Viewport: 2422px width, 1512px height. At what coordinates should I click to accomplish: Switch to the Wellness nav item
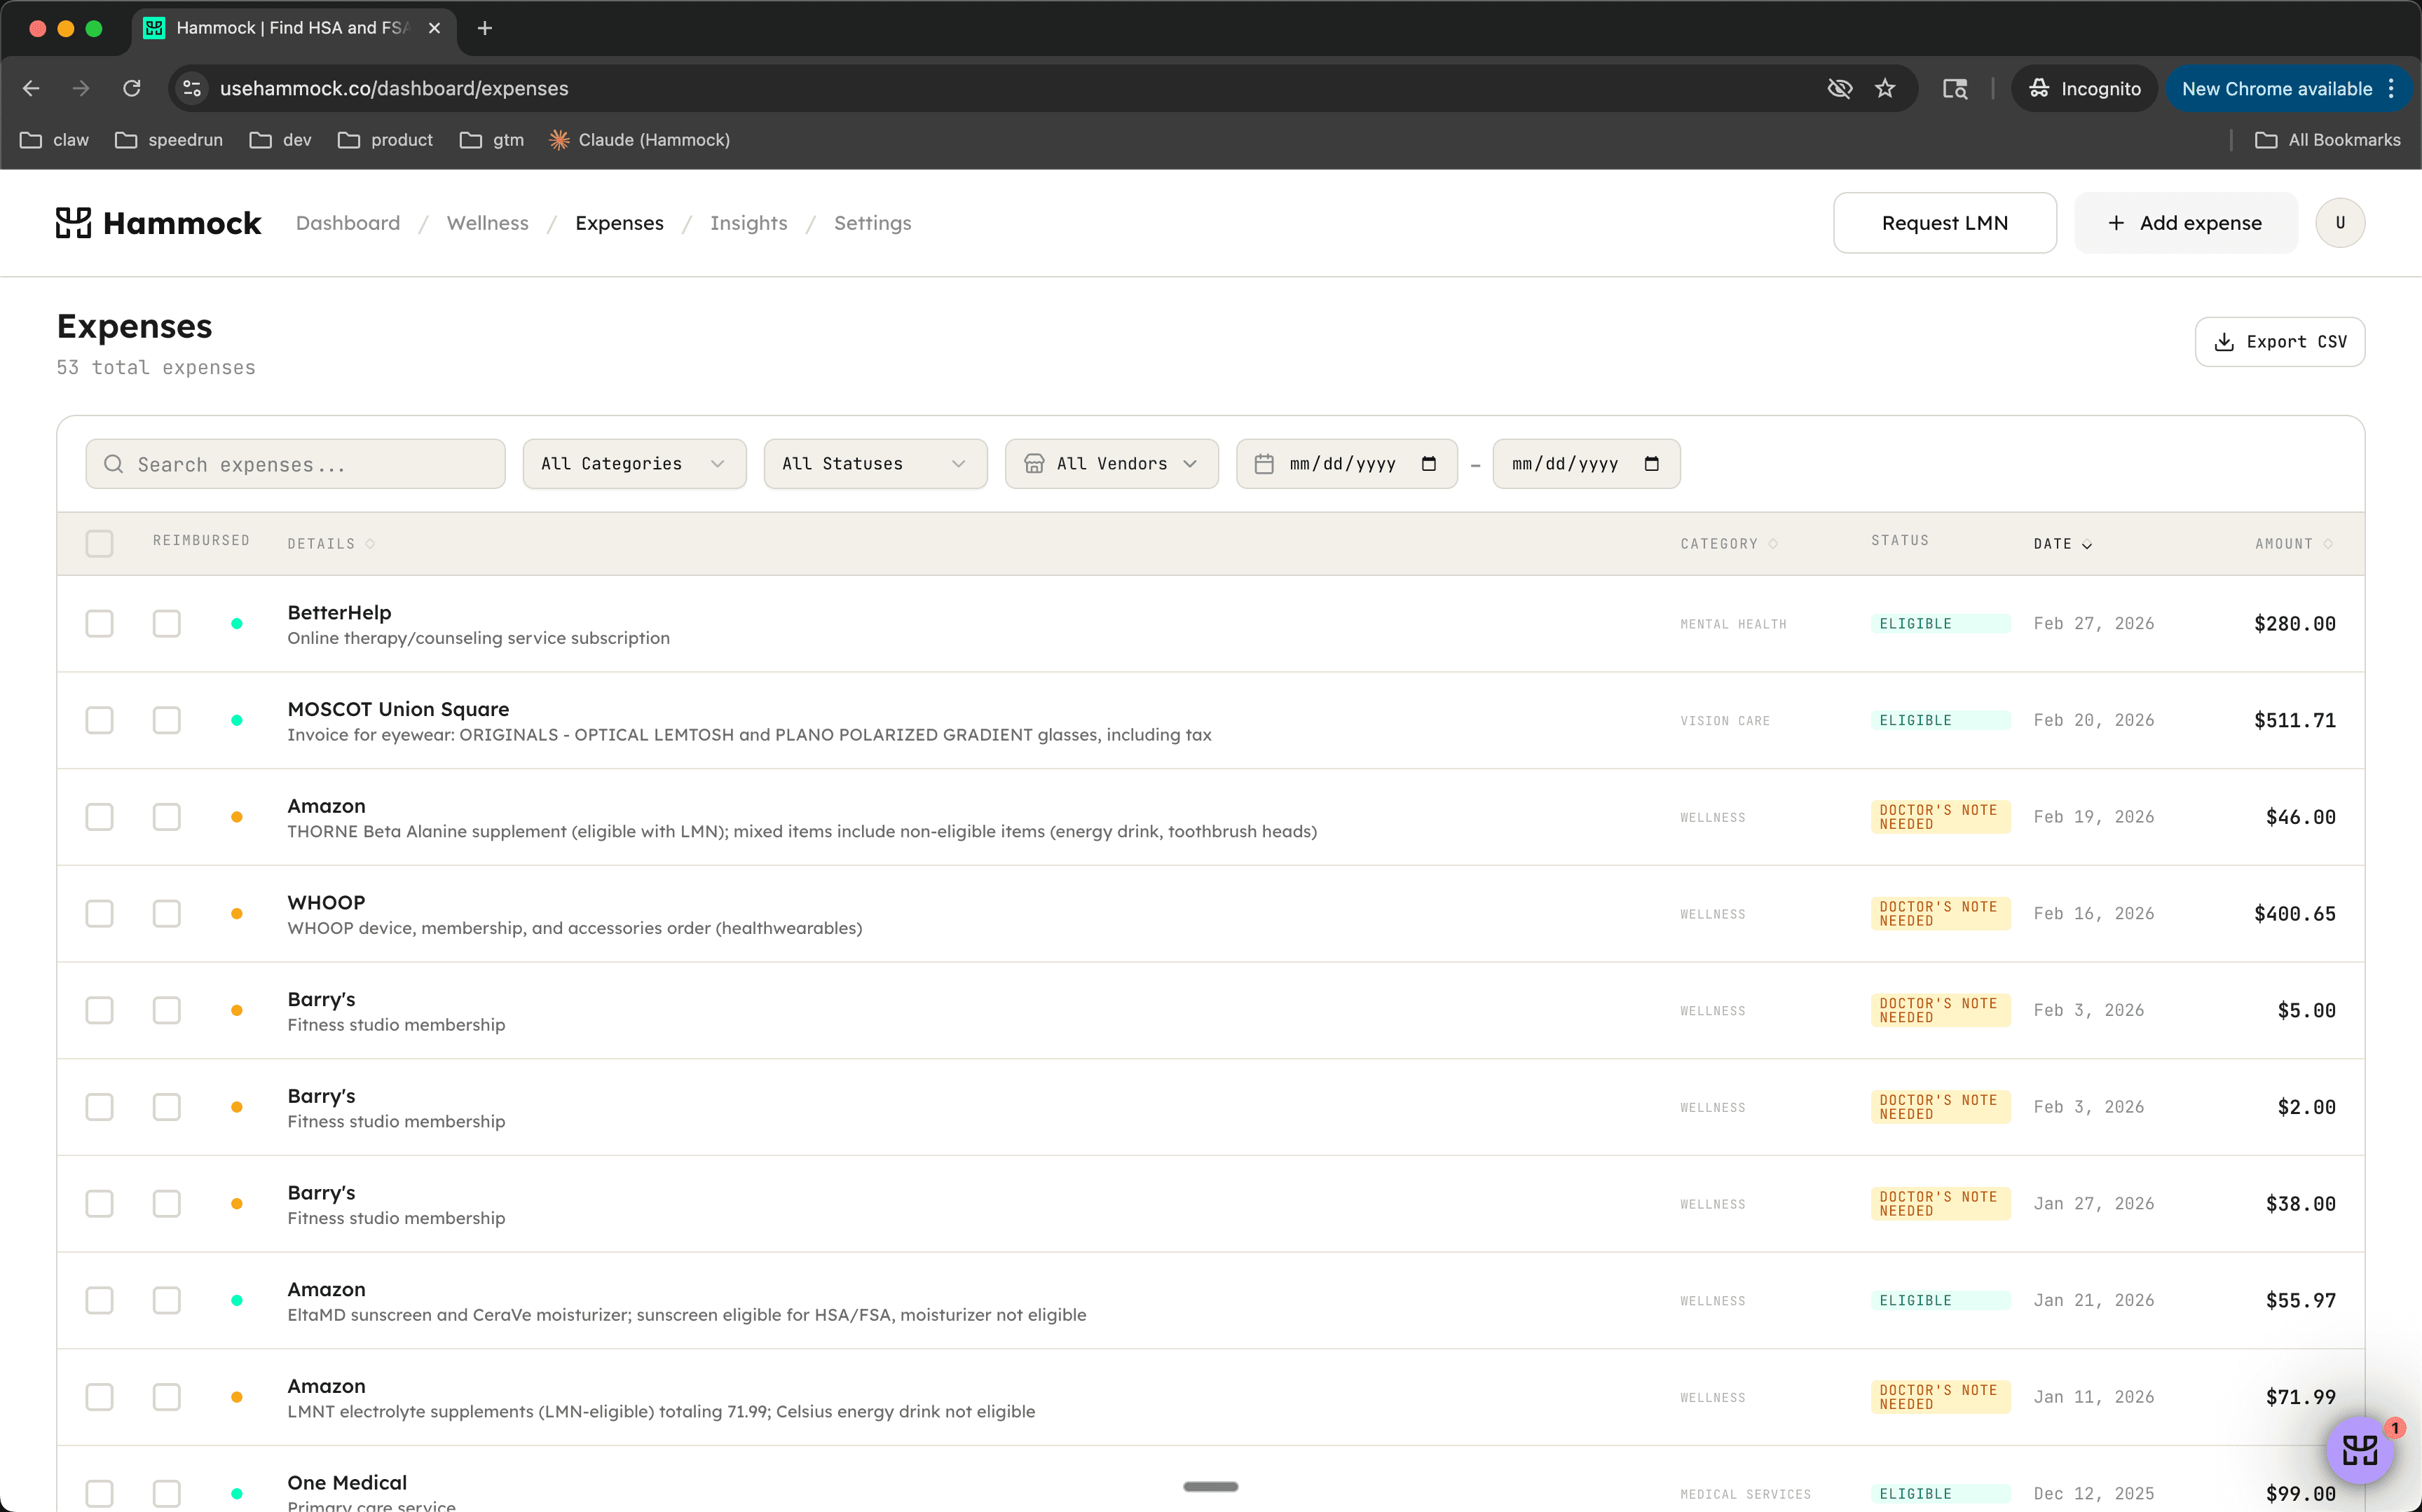click(488, 223)
